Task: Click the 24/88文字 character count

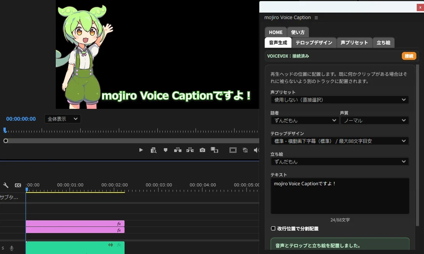Action: click(340, 220)
